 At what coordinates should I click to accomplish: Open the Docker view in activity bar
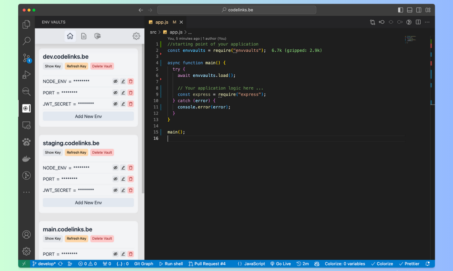(26, 159)
